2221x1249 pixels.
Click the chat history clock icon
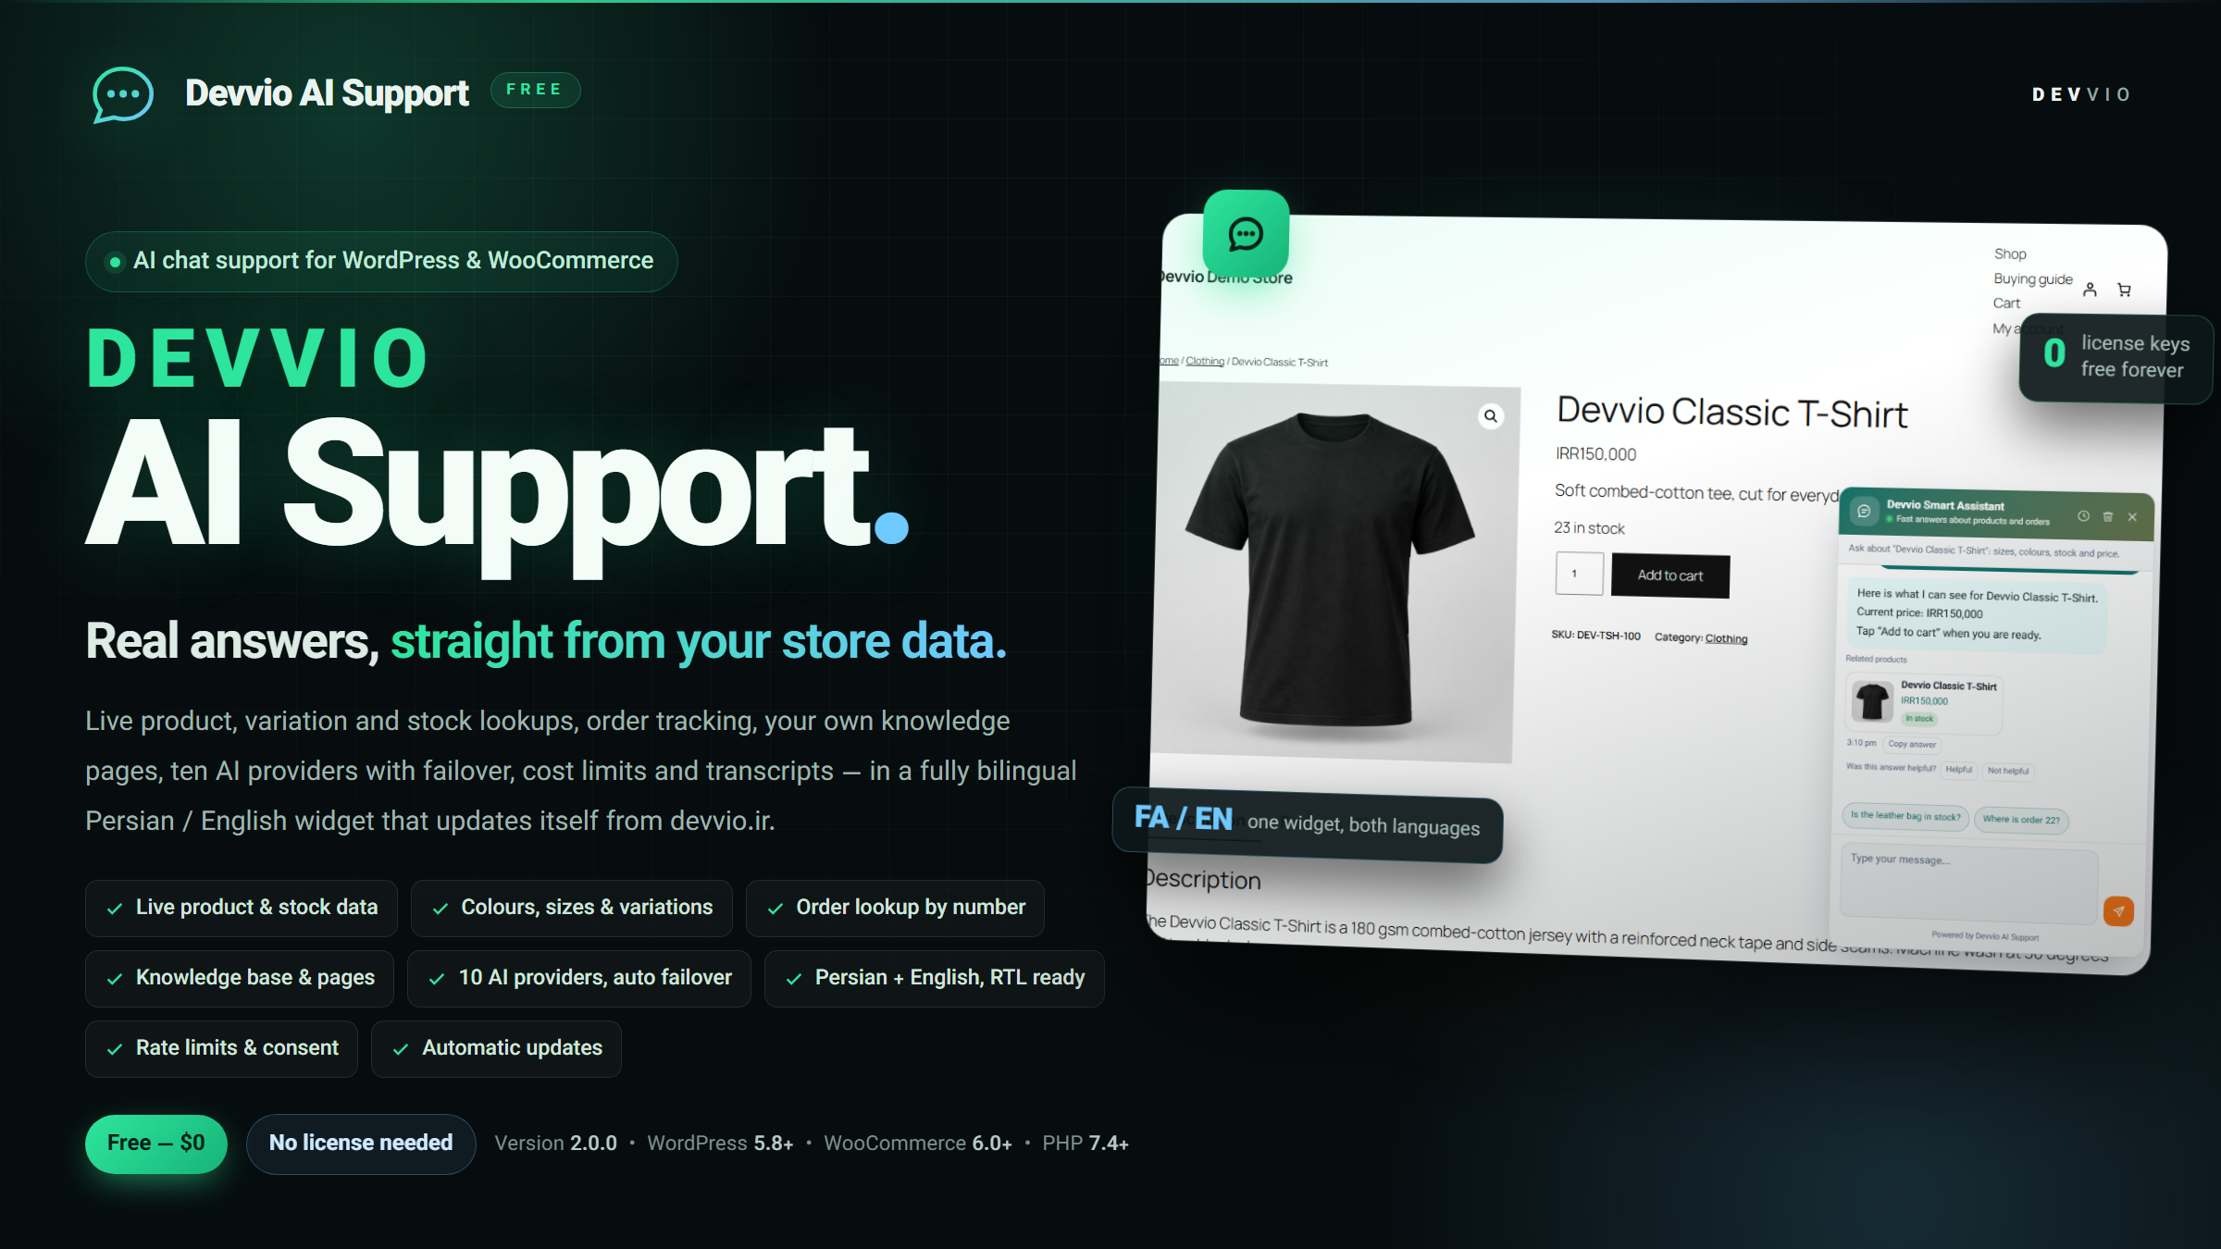2083,516
